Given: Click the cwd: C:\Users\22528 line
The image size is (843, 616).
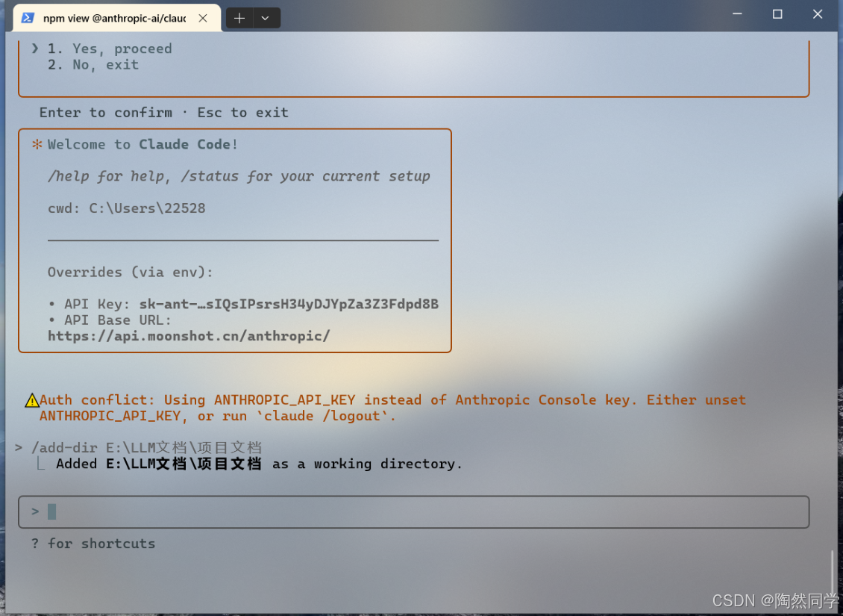Looking at the screenshot, I should point(126,208).
